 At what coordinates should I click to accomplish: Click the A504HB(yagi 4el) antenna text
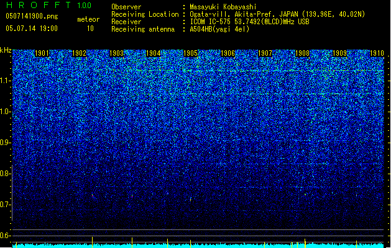click(219, 29)
